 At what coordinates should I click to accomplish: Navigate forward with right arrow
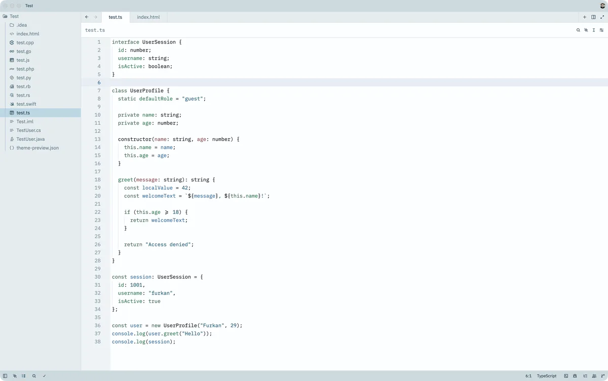pyautogui.click(x=95, y=17)
